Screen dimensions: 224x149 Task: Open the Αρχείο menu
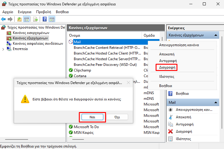pyautogui.click(x=8, y=12)
